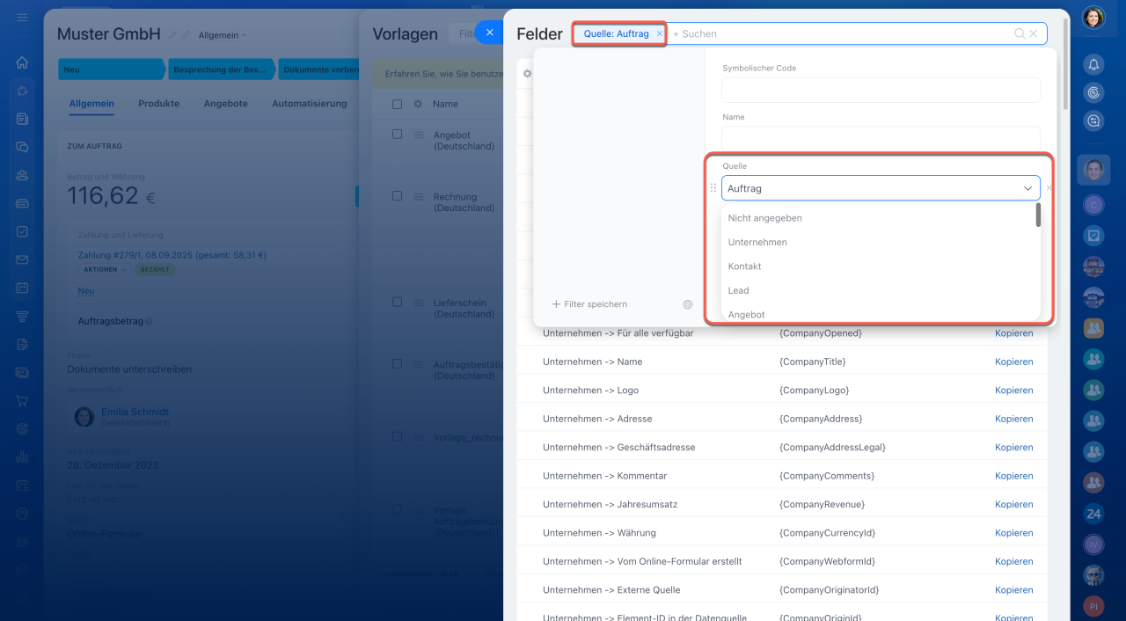Click the link icon next to Muster GmbH
1126x621 pixels.
click(x=186, y=35)
